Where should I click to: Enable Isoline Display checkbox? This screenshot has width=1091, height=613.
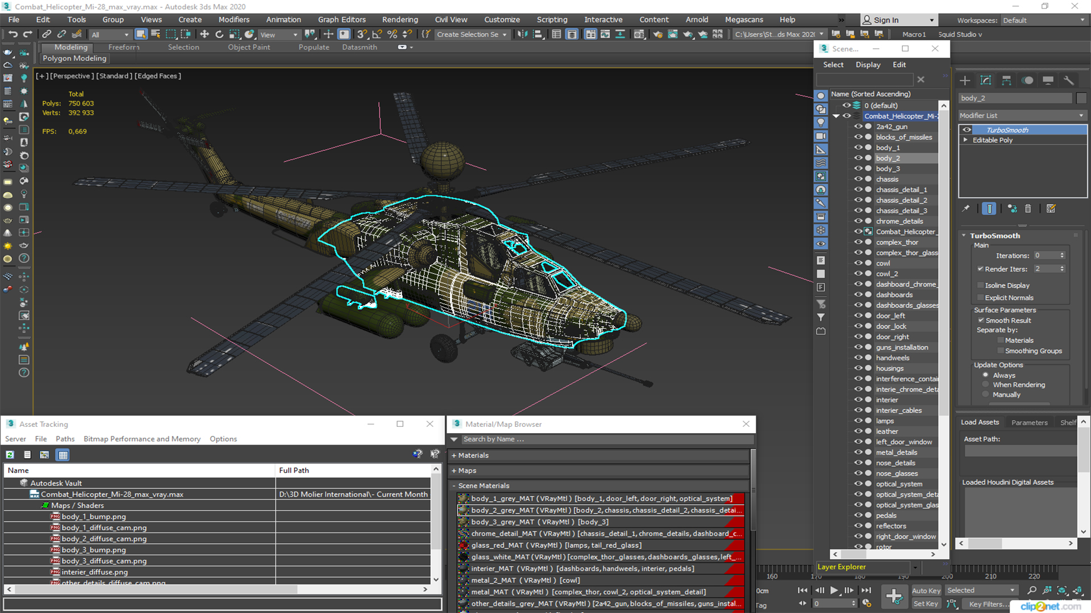point(980,285)
